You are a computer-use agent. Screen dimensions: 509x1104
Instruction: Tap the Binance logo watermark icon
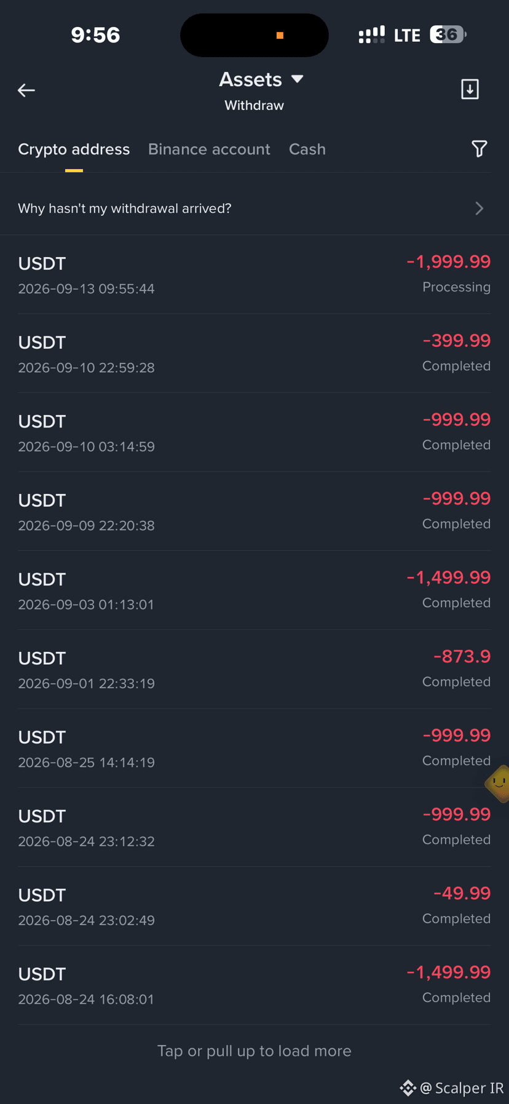click(x=408, y=1088)
